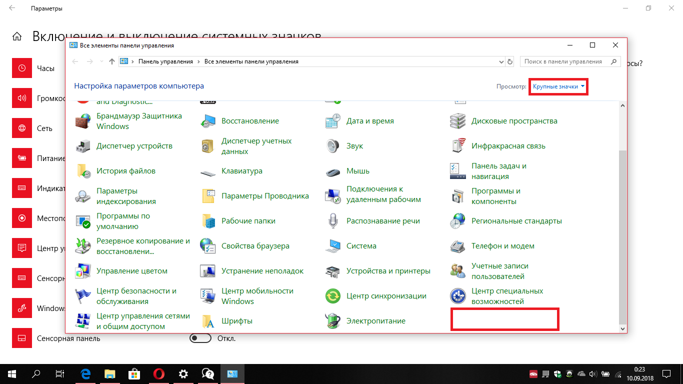Viewport: 683px width, 384px height.
Task: Refresh the Control Panel address bar
Action: [x=510, y=61]
